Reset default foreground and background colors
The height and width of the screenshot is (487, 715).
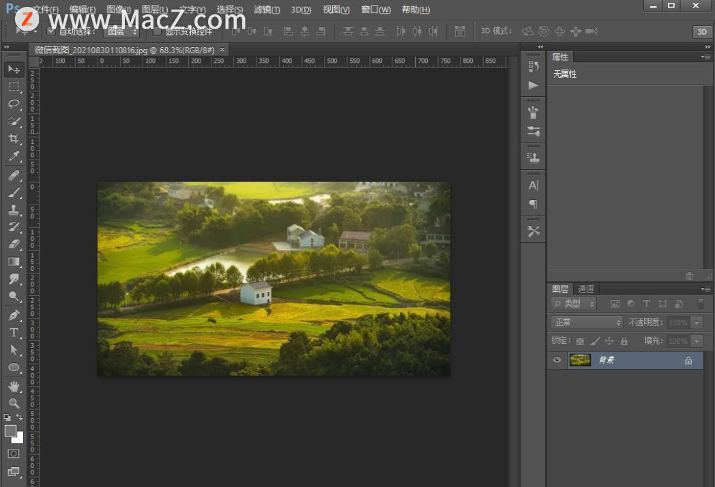7,417
